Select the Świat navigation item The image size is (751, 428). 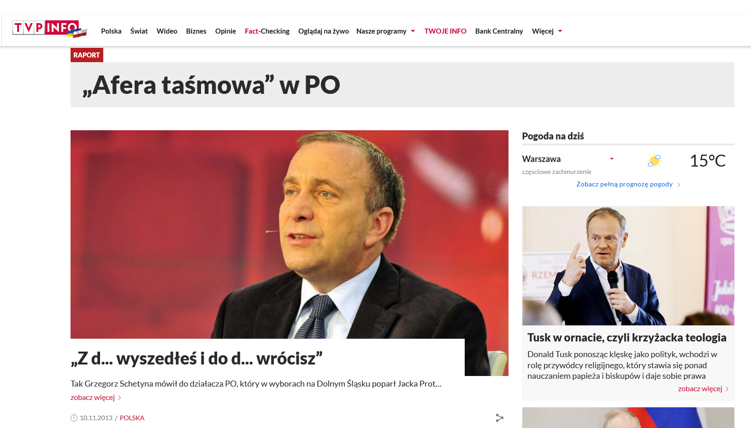pyautogui.click(x=139, y=31)
